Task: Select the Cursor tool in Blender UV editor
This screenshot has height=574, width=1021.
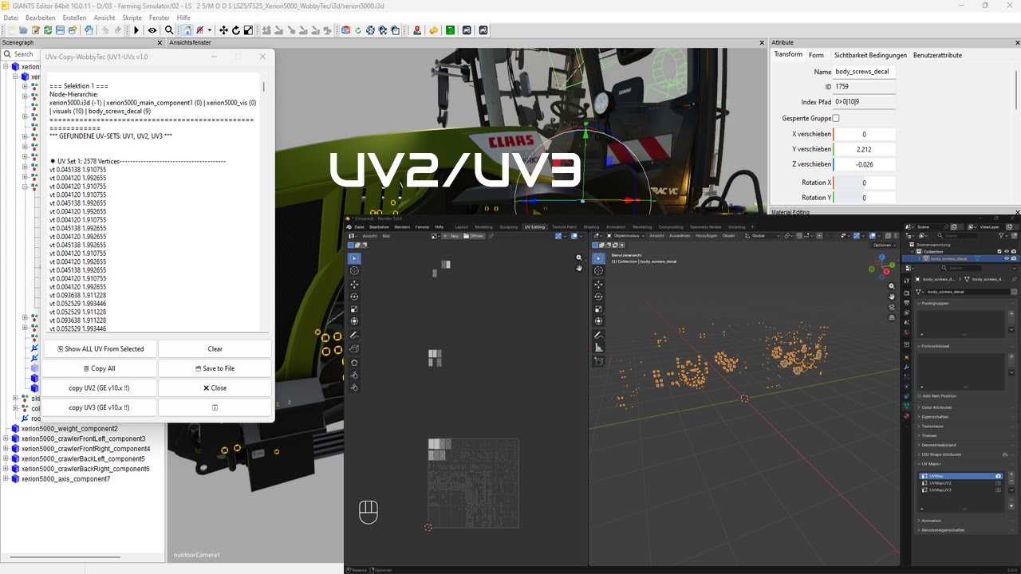Action: (x=354, y=271)
